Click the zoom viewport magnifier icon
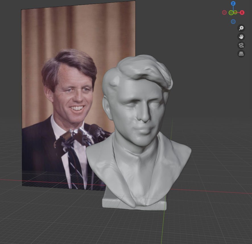This screenshot has height=244, width=252. [241, 28]
